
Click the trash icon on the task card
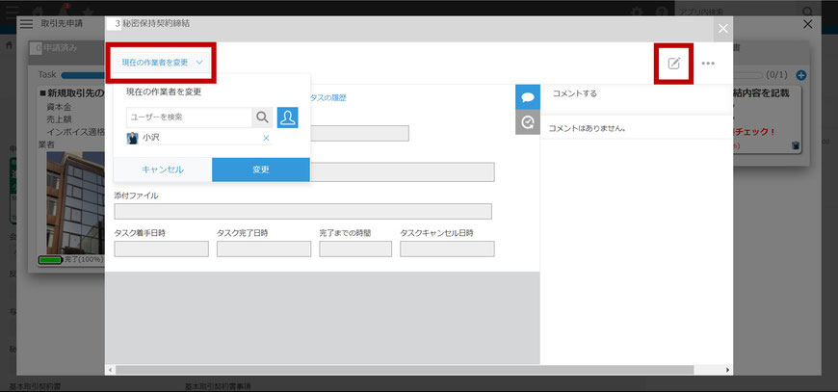pos(796,145)
